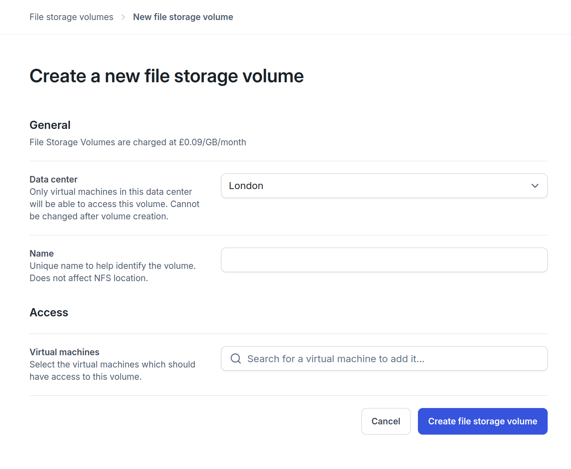
Task: Click the General section heading
Action: tap(50, 125)
